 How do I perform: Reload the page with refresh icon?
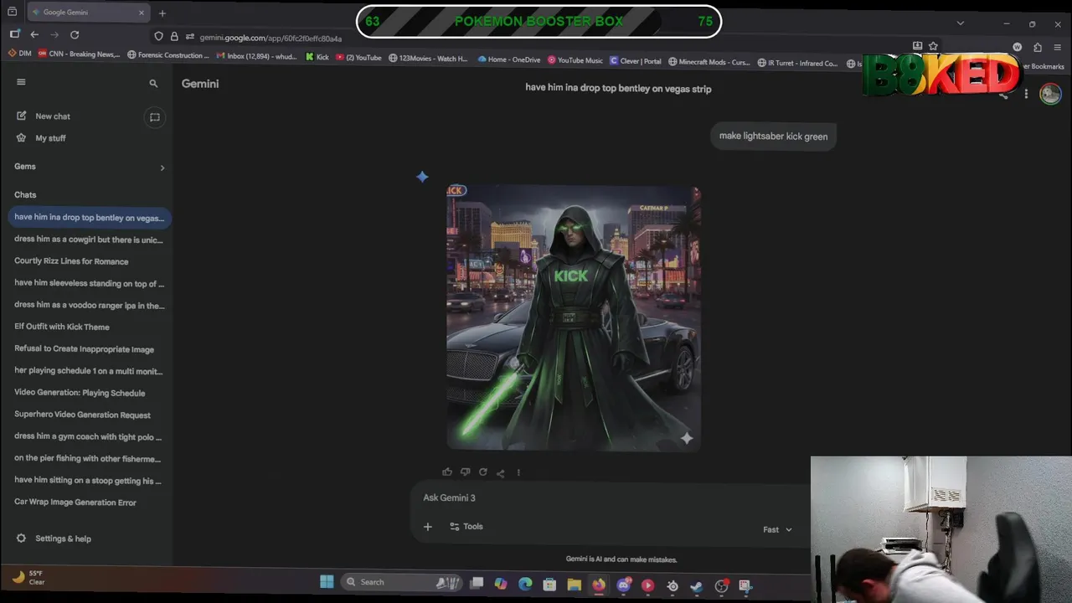pyautogui.click(x=75, y=34)
